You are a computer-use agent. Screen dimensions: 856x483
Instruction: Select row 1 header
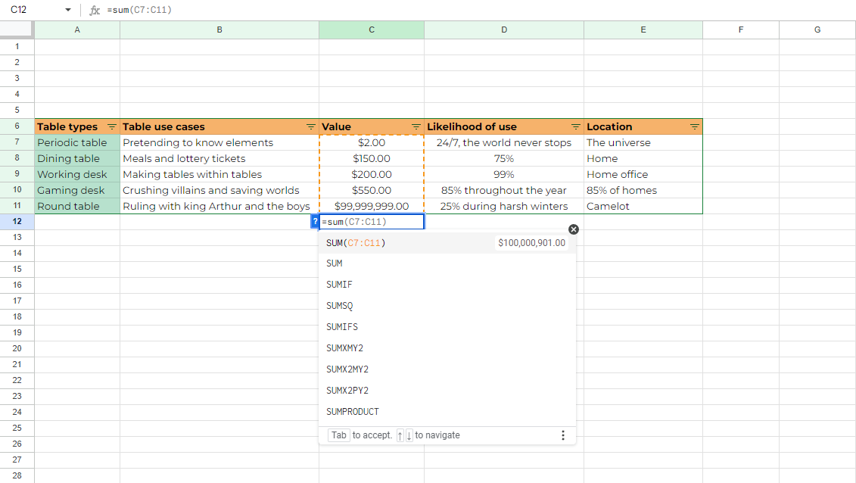[x=17, y=47]
